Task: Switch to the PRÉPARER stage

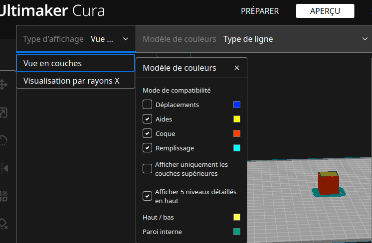Action: (260, 11)
